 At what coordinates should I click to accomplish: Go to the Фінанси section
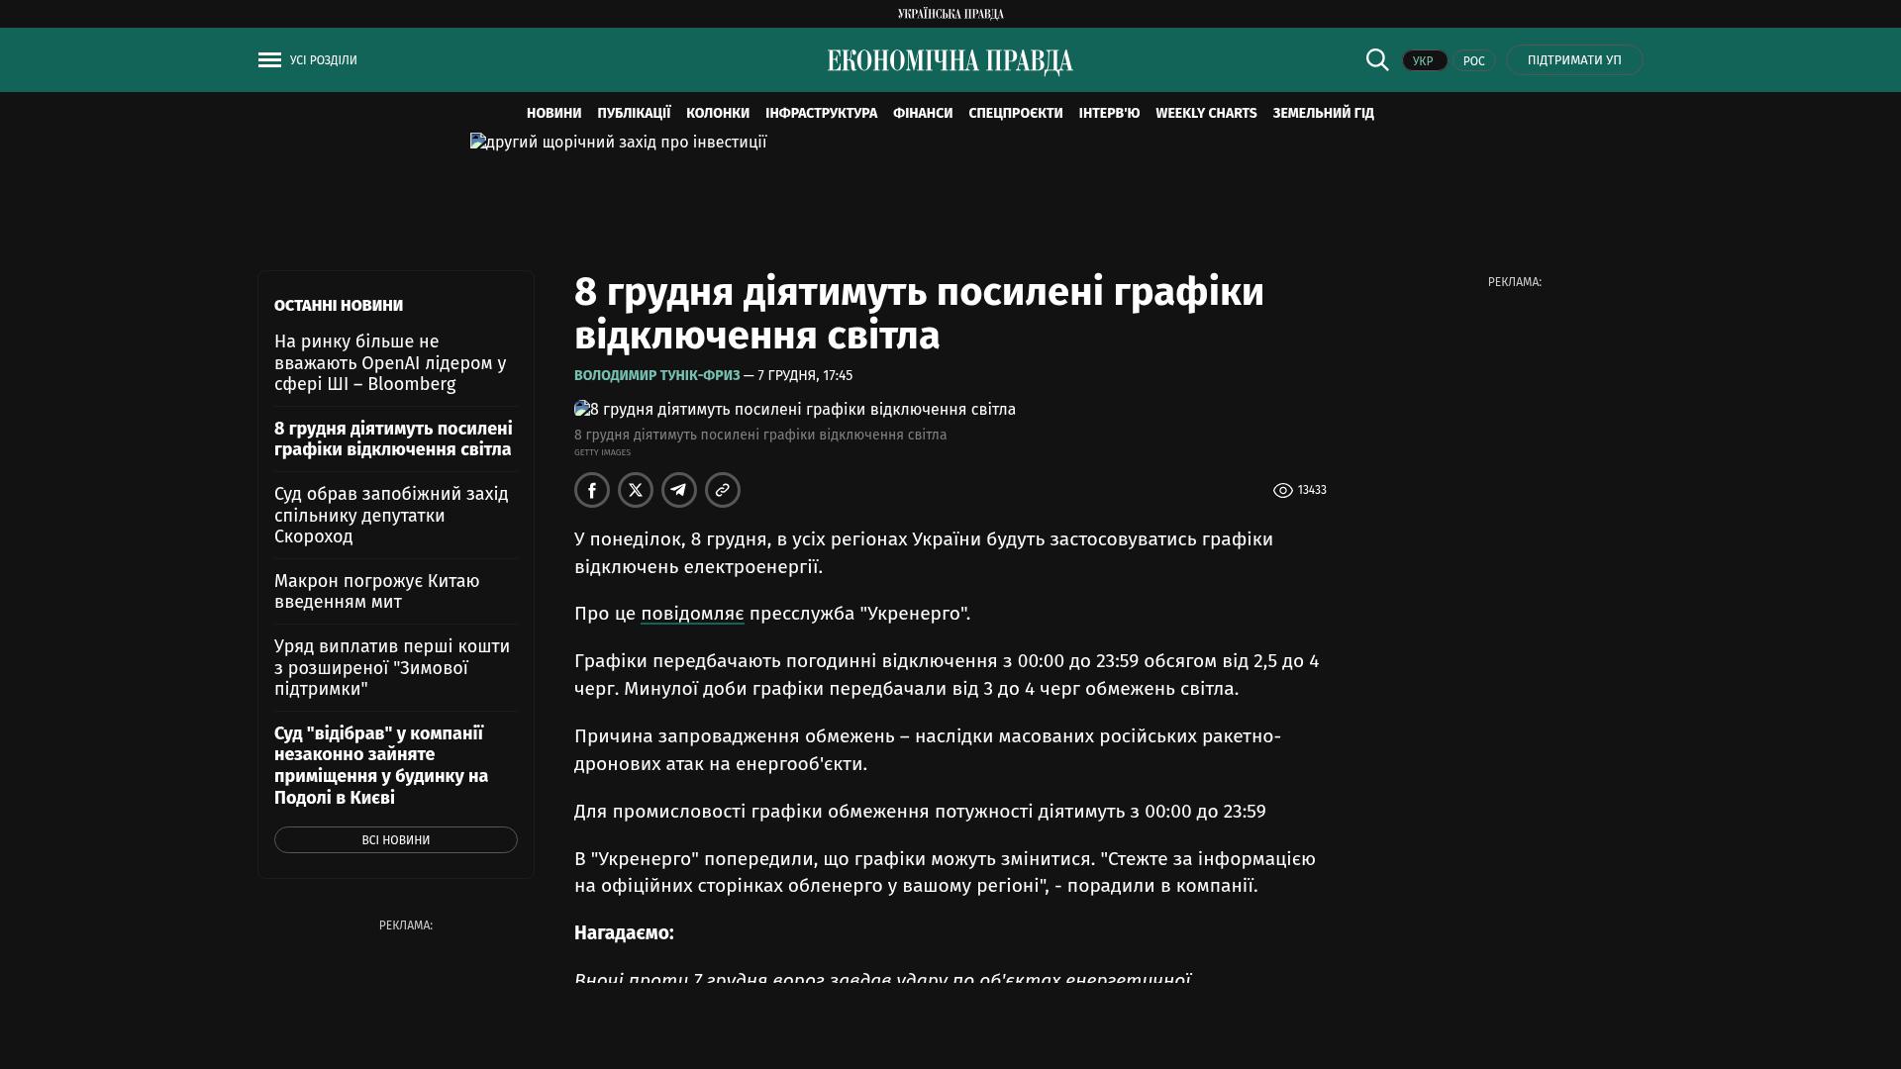[x=922, y=114]
